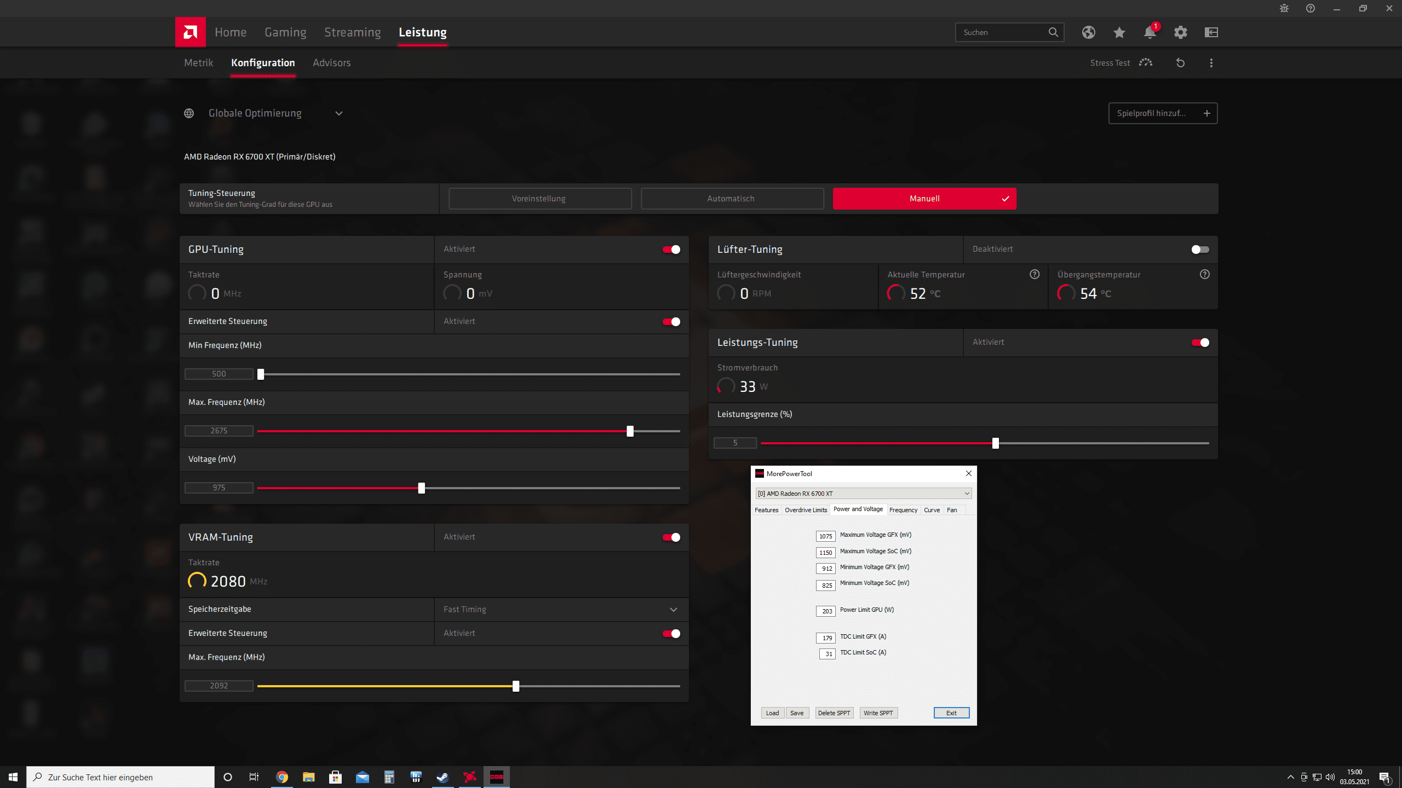Select the Voreinstellung tuning mode
The width and height of the screenshot is (1402, 788).
(x=540, y=199)
